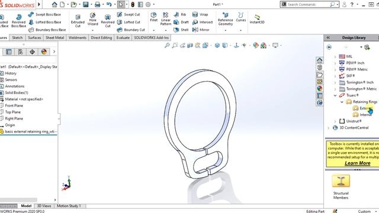Image resolution: width=379 pixels, height=213 pixels.
Task: Expand the SKF library
Action: tap(335, 76)
